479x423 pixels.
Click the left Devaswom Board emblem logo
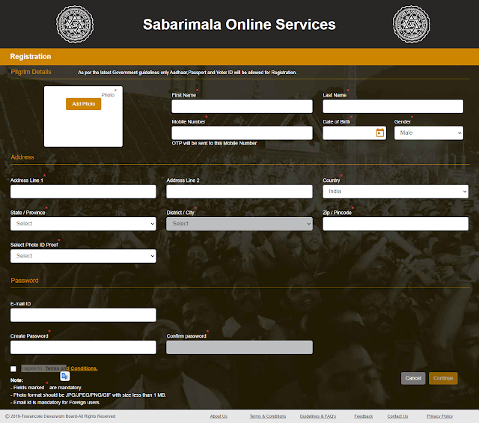coord(75,24)
